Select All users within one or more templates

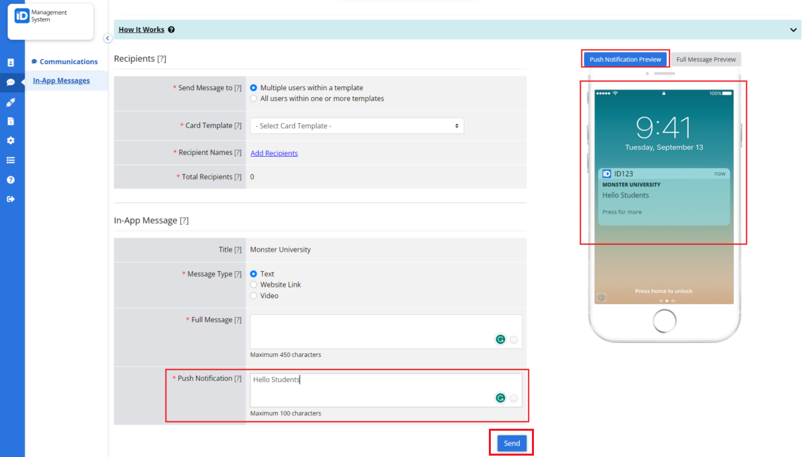[x=253, y=98]
